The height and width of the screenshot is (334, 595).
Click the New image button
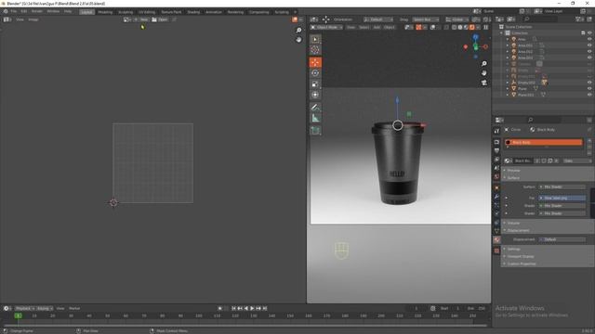pyautogui.click(x=141, y=19)
